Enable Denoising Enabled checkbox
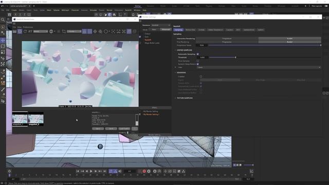 [201, 77]
